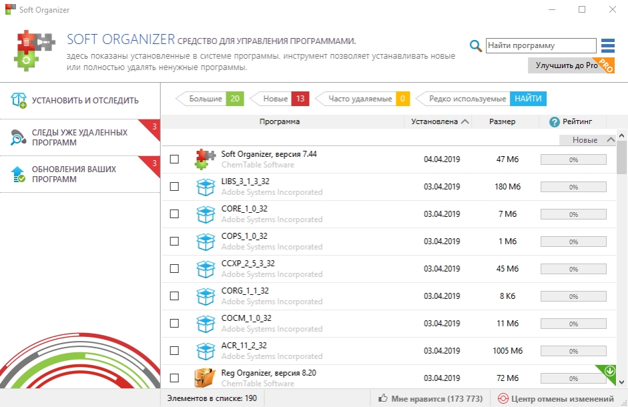Check the LIBS_3_1_3_32 checkbox
The width and height of the screenshot is (628, 407).
coord(174,186)
